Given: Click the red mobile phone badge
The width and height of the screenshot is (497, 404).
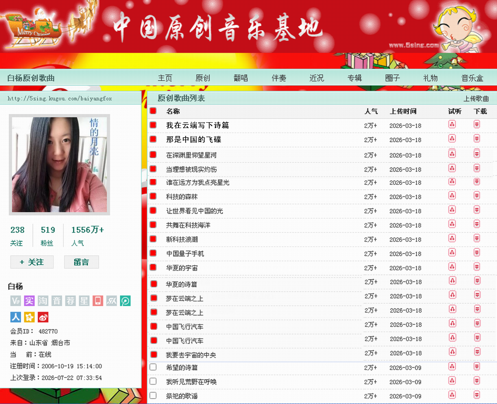Looking at the screenshot, I should (98, 301).
